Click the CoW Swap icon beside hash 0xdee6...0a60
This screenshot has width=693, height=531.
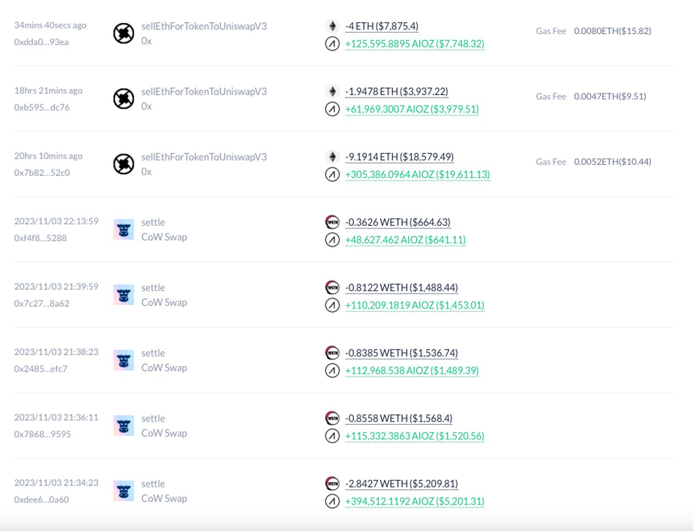click(x=124, y=491)
